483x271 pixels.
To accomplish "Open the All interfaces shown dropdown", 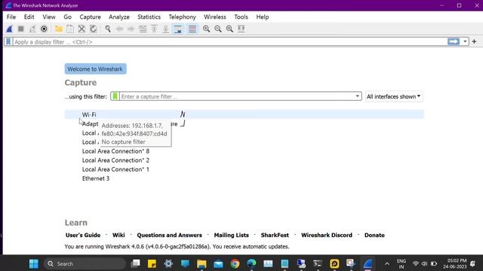I will coord(393,96).
